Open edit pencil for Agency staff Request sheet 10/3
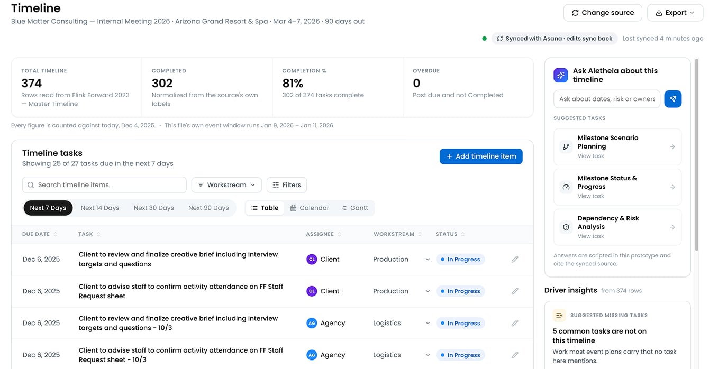 point(515,355)
